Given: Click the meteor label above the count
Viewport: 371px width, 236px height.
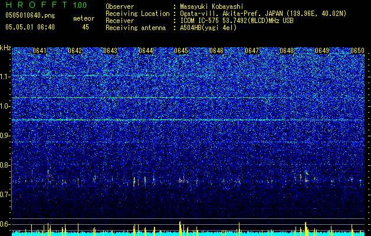Looking at the screenshot, I should click(84, 18).
